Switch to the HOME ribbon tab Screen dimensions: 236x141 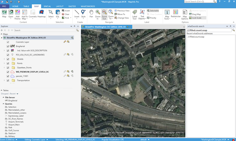(x=15, y=6)
